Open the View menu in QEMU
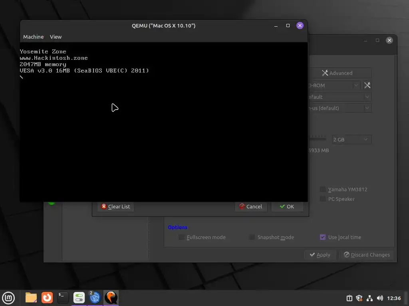Viewport: 409px width, 306px height. (x=56, y=37)
